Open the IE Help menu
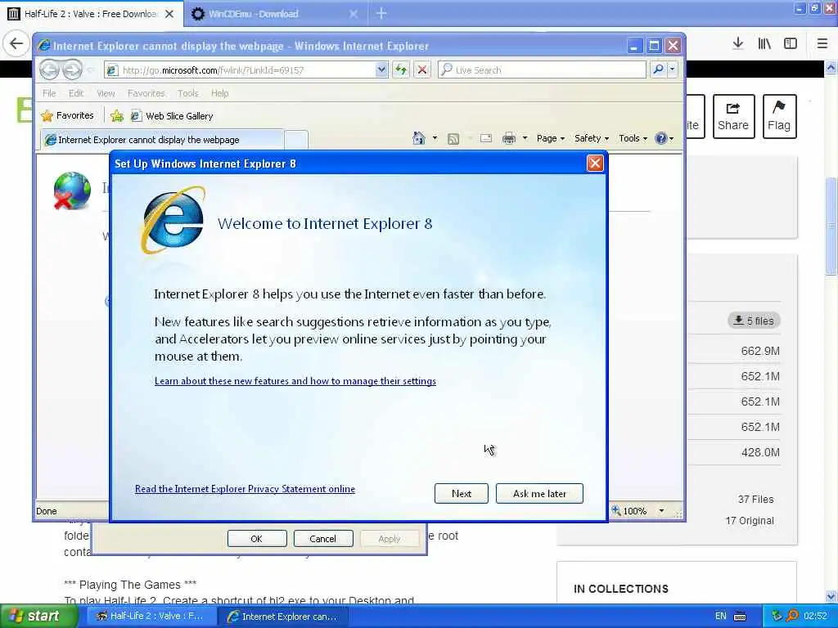Viewport: 838px width, 628px height. pyautogui.click(x=219, y=93)
